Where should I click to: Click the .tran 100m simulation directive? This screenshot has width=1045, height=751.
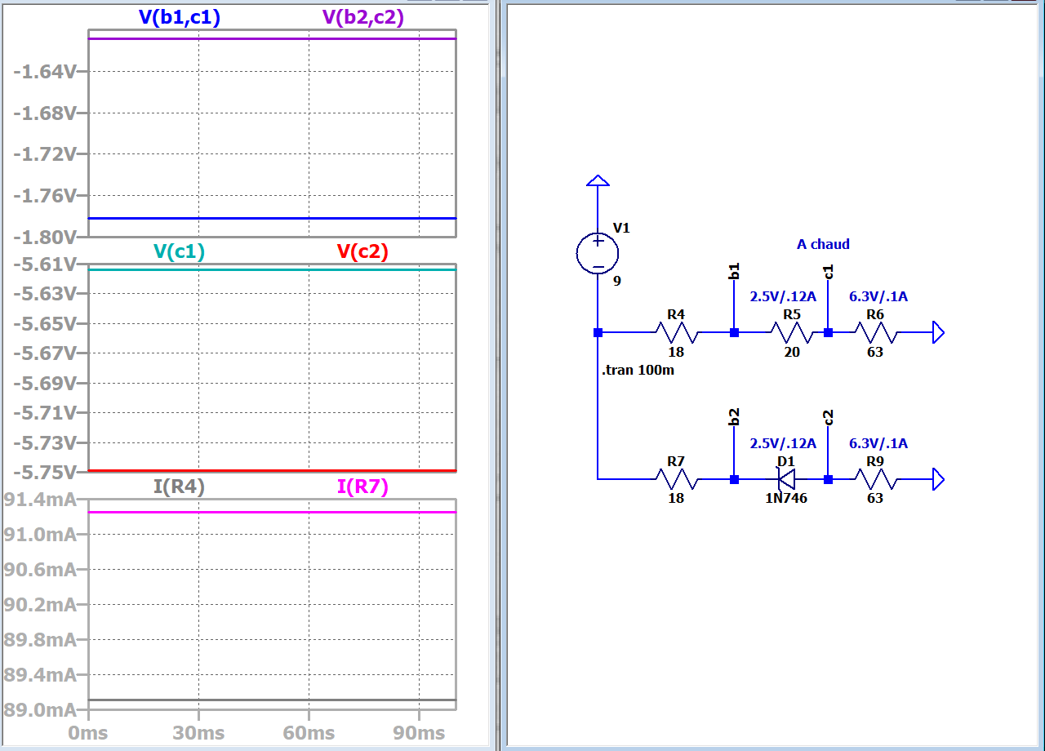[x=638, y=370]
